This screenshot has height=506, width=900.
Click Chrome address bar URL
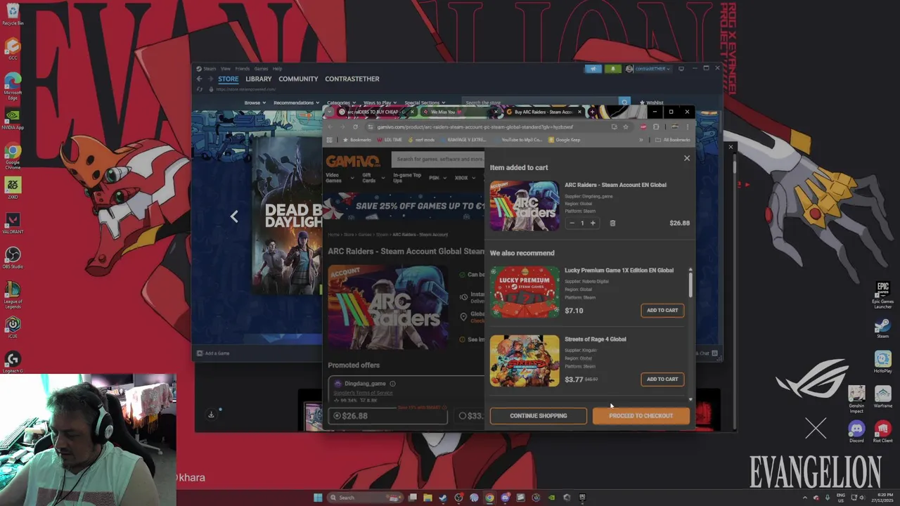pos(475,127)
